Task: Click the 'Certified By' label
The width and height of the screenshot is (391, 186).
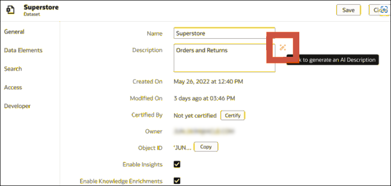Action: click(147, 115)
